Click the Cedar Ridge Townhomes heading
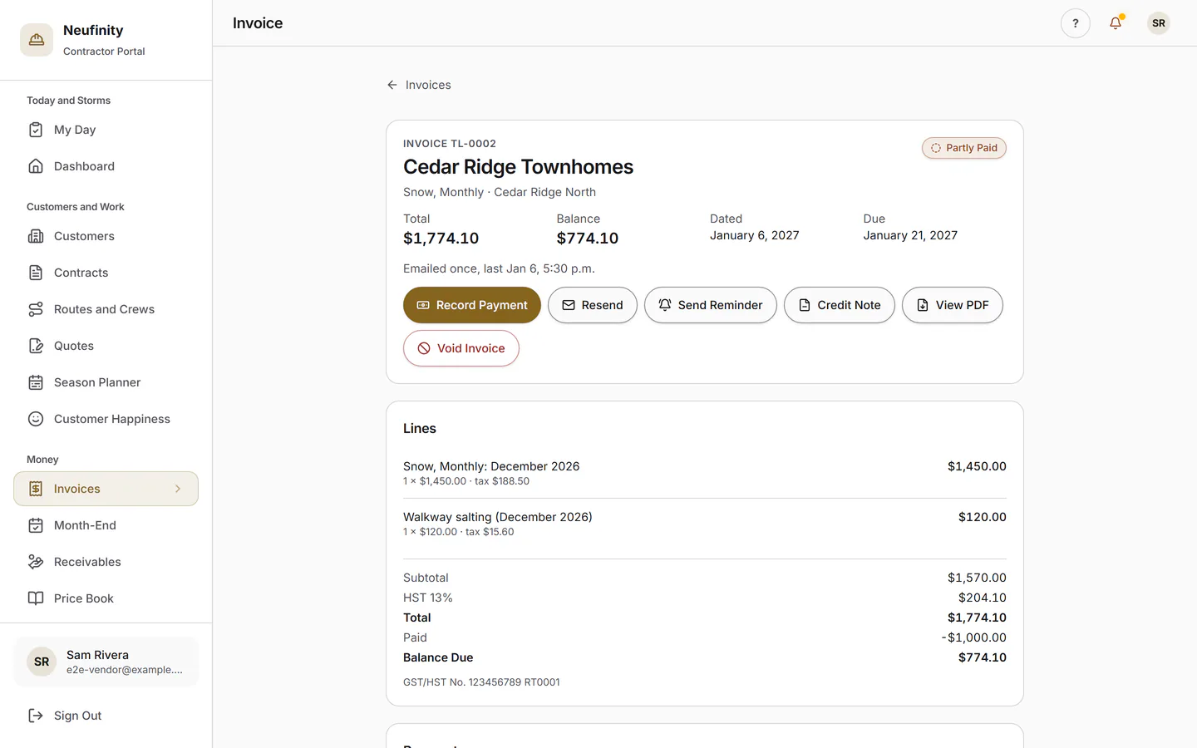Image resolution: width=1197 pixels, height=748 pixels. (518, 167)
